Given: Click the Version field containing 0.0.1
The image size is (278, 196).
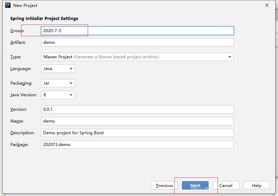Looking at the screenshot, I should coord(137,109).
